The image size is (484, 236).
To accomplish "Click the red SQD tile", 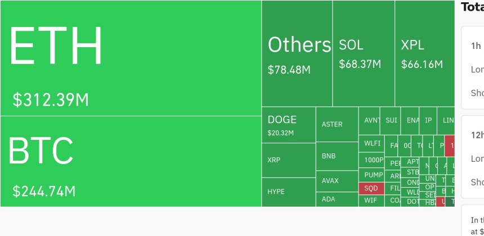I will pos(371,188).
